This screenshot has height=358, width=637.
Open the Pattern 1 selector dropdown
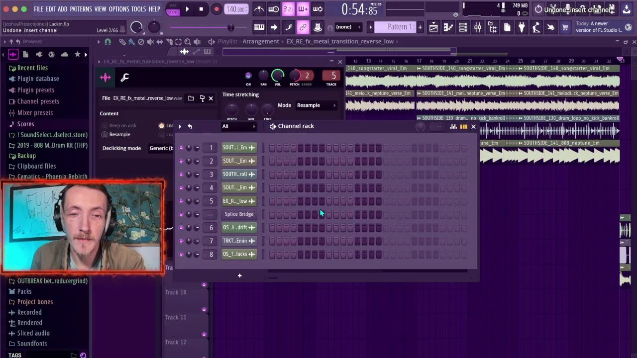tap(397, 27)
